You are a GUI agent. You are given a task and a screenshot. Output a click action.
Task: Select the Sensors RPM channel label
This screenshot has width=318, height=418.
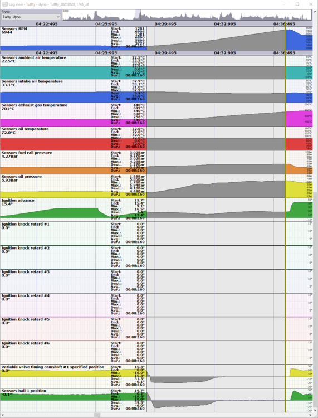[14, 29]
